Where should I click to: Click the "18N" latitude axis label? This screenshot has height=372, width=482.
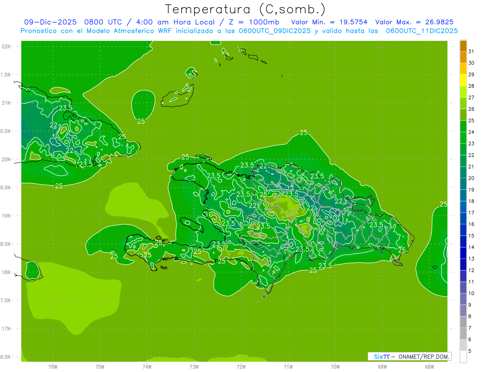click(x=6, y=272)
